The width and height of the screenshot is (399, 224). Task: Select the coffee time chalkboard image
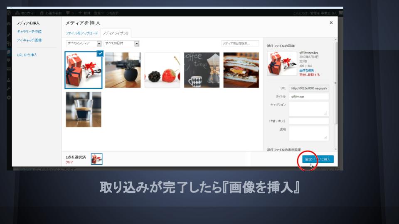[x=202, y=70]
